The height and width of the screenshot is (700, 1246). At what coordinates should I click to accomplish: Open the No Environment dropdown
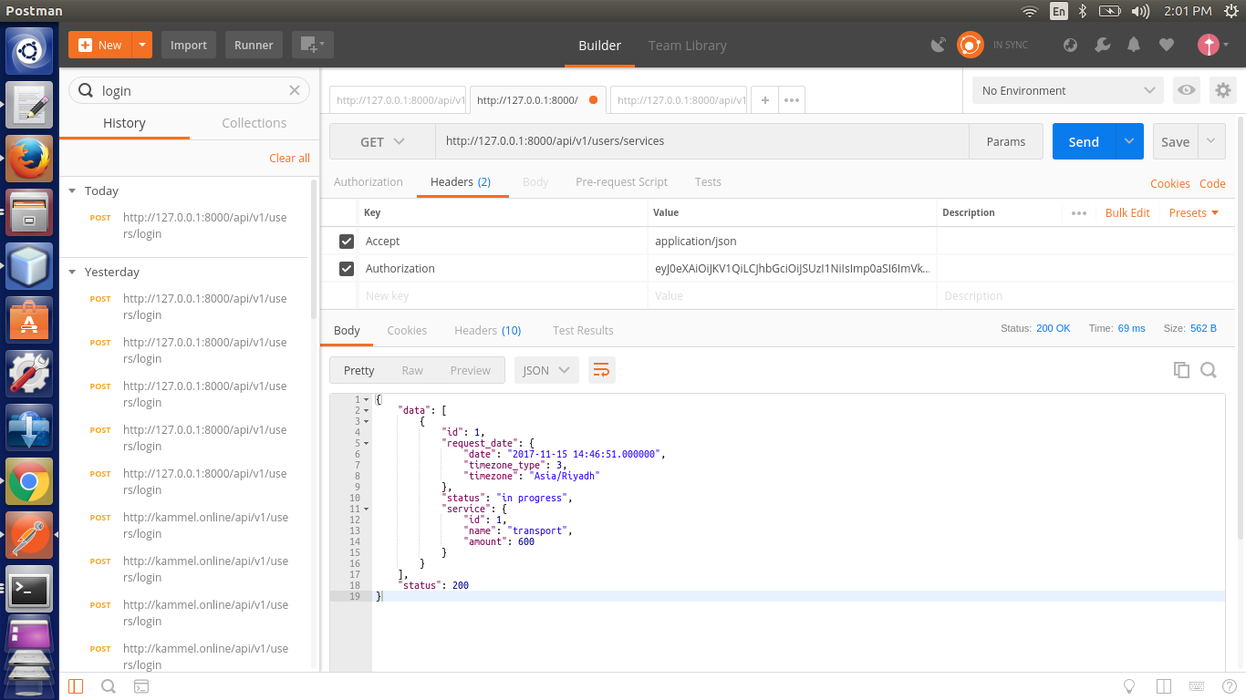click(x=1068, y=90)
